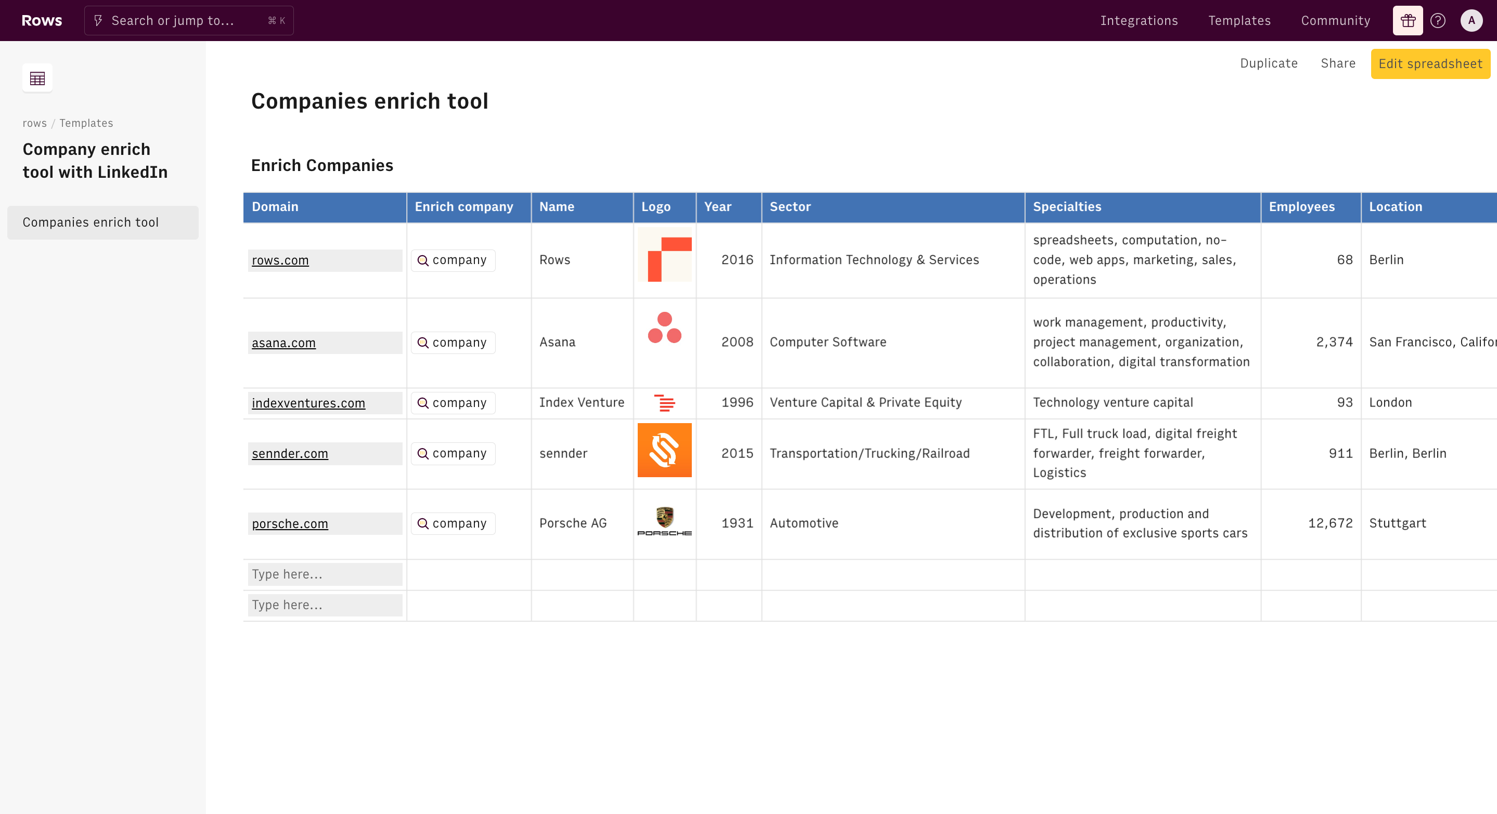1497x814 pixels.
Task: Open the Integrations menu item
Action: (1139, 21)
